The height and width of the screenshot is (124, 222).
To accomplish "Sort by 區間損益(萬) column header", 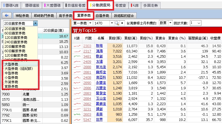I will (x=198, y=38).
